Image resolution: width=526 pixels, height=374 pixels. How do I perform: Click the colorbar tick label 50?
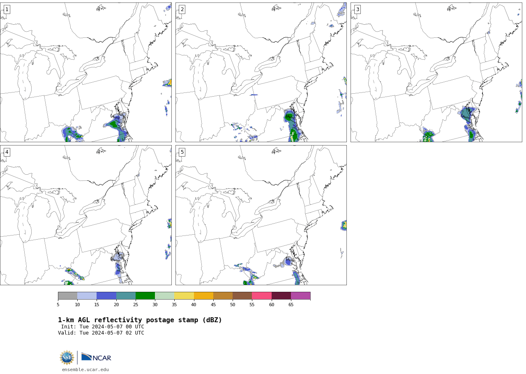[x=233, y=305]
